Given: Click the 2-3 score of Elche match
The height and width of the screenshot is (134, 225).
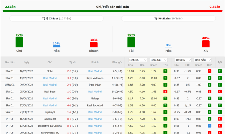Looking at the screenshot, I should click(69, 71).
